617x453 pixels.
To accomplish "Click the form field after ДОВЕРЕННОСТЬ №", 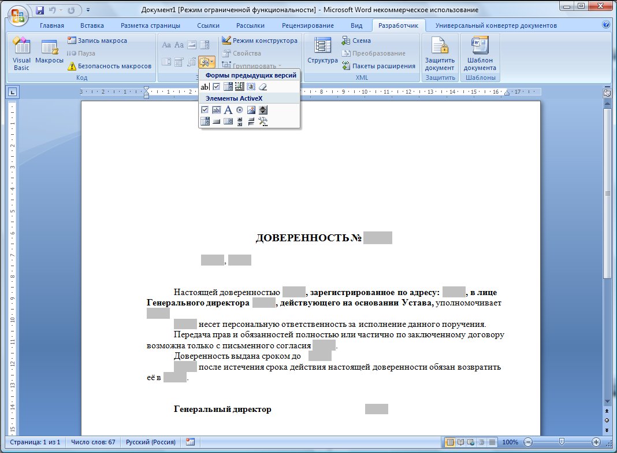I will click(378, 238).
